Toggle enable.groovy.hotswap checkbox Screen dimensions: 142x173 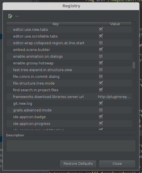101,63
